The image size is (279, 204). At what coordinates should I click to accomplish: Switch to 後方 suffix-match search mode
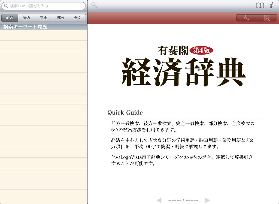[27, 18]
